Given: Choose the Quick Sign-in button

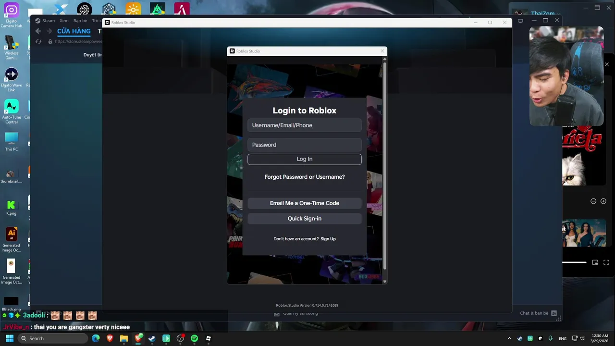Looking at the screenshot, I should [x=304, y=219].
